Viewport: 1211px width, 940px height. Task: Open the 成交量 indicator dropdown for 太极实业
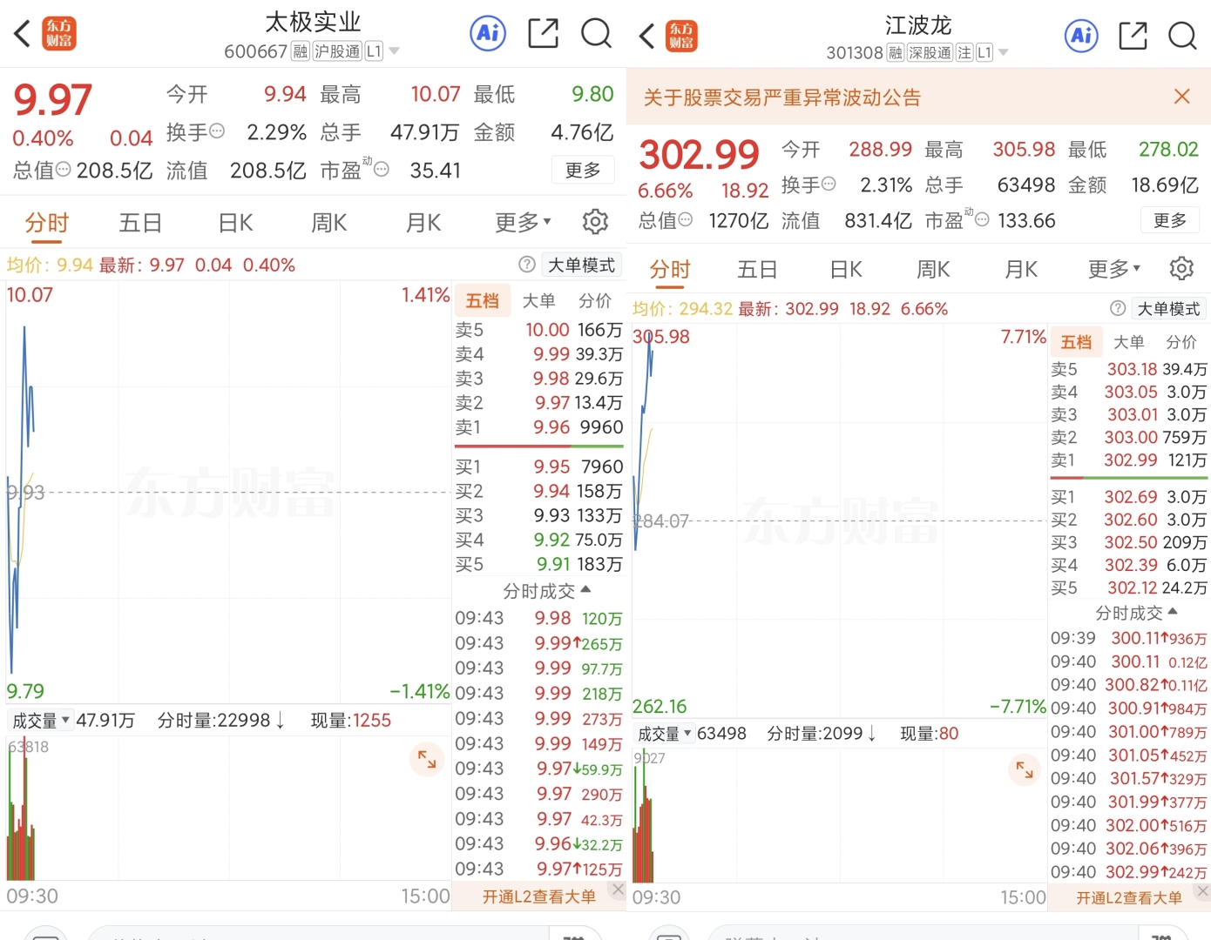(x=40, y=721)
